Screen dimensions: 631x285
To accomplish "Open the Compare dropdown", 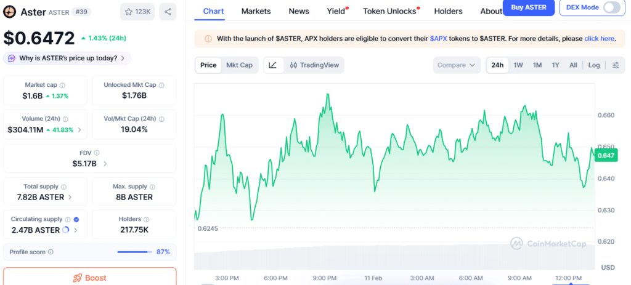I will pos(457,65).
